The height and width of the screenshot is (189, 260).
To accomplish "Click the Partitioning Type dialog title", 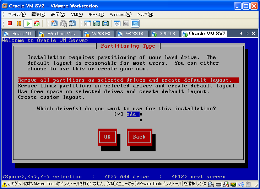I will (x=128, y=46).
